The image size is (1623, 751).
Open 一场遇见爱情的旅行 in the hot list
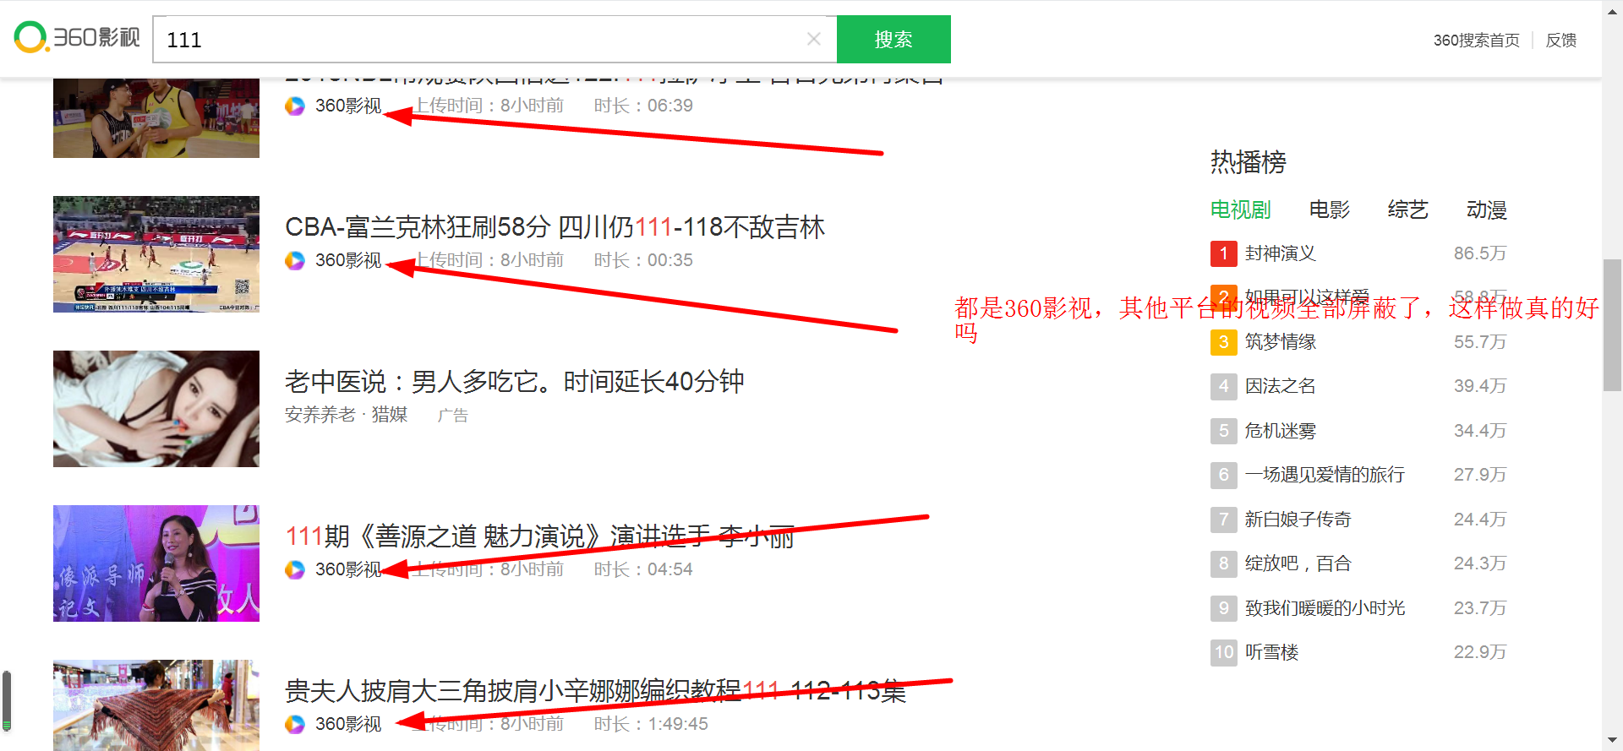click(1325, 475)
